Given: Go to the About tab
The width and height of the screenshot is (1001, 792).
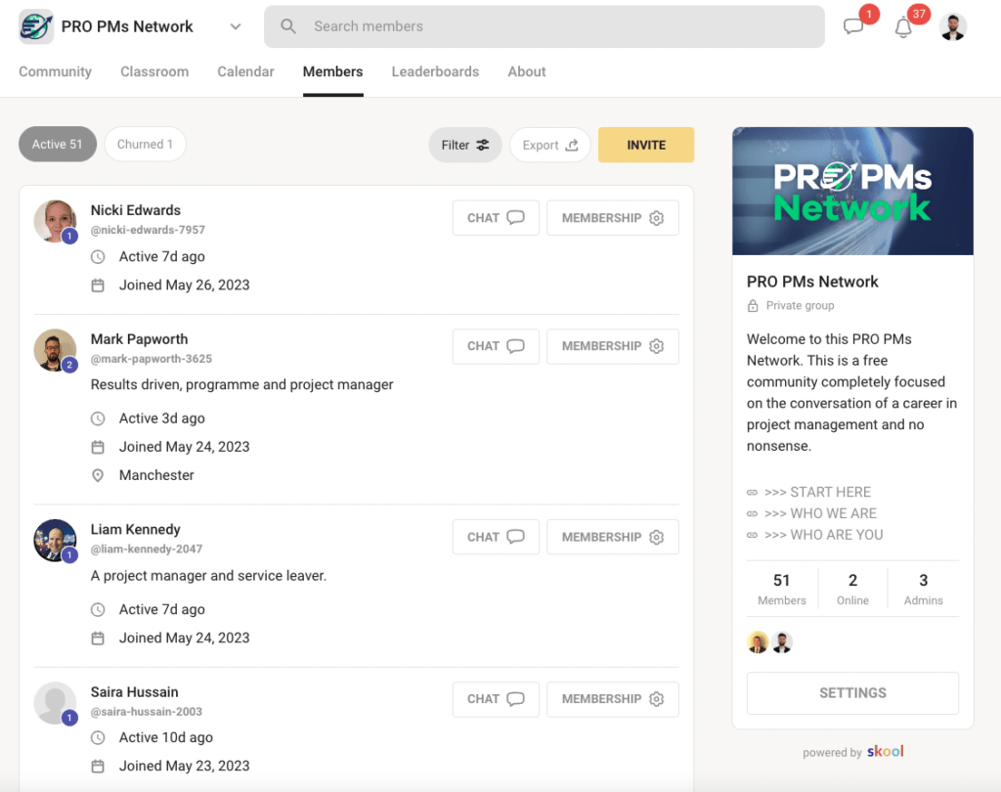Looking at the screenshot, I should [527, 71].
